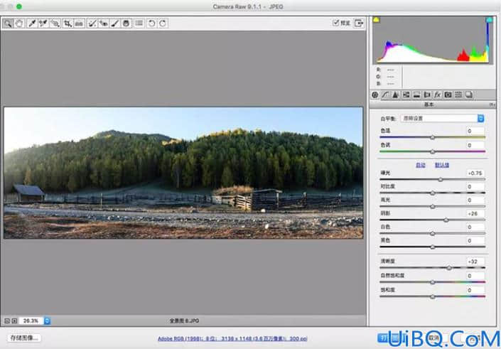Click the zoom percentage field 26.3%
This screenshot has width=501, height=349.
(x=31, y=321)
